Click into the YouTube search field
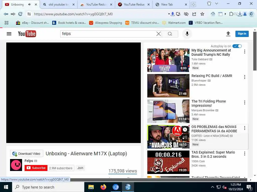257x192 pixels. coord(108,34)
